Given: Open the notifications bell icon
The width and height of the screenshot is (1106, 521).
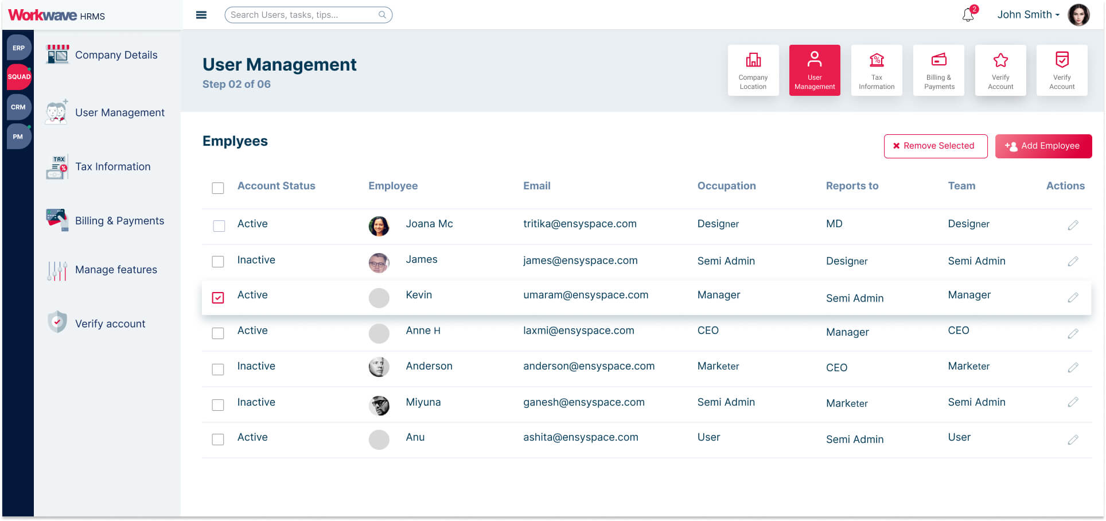Looking at the screenshot, I should tap(968, 15).
